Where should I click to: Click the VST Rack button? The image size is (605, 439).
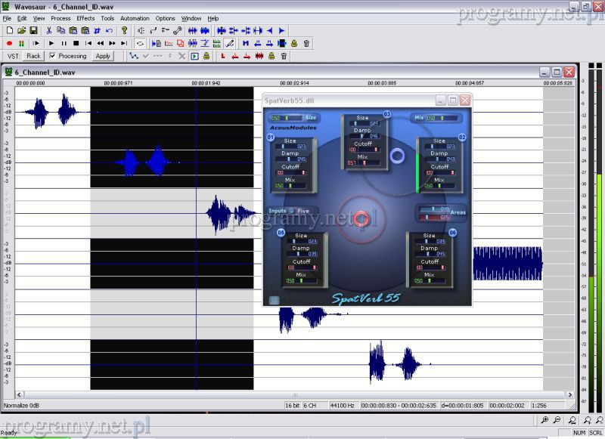click(x=33, y=56)
